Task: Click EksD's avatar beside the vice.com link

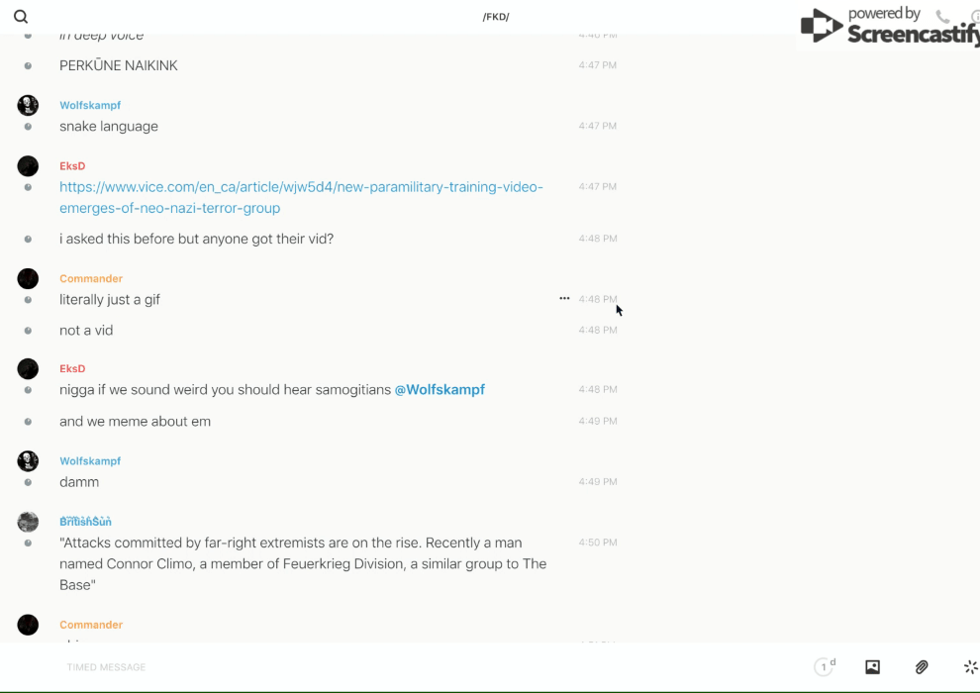Action: [28, 166]
